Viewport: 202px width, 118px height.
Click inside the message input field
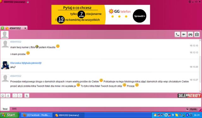tap(100, 102)
